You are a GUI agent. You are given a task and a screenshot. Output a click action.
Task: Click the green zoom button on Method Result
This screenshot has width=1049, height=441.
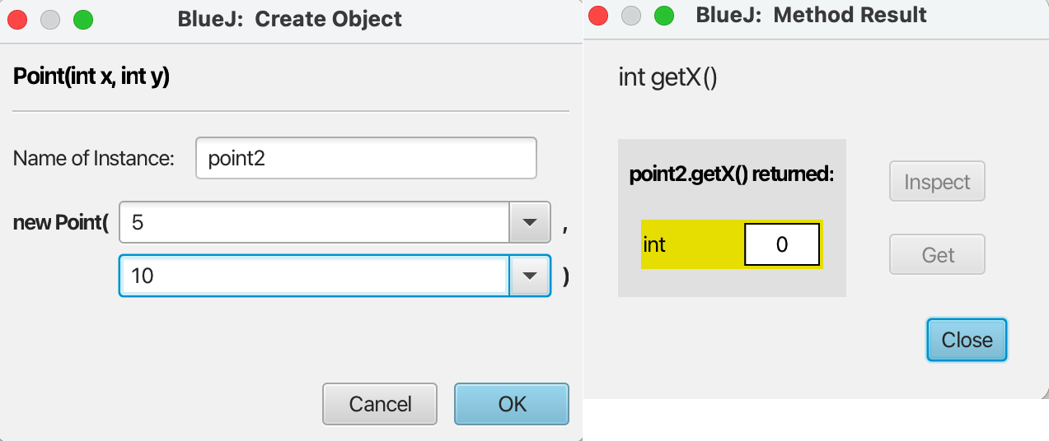(663, 16)
